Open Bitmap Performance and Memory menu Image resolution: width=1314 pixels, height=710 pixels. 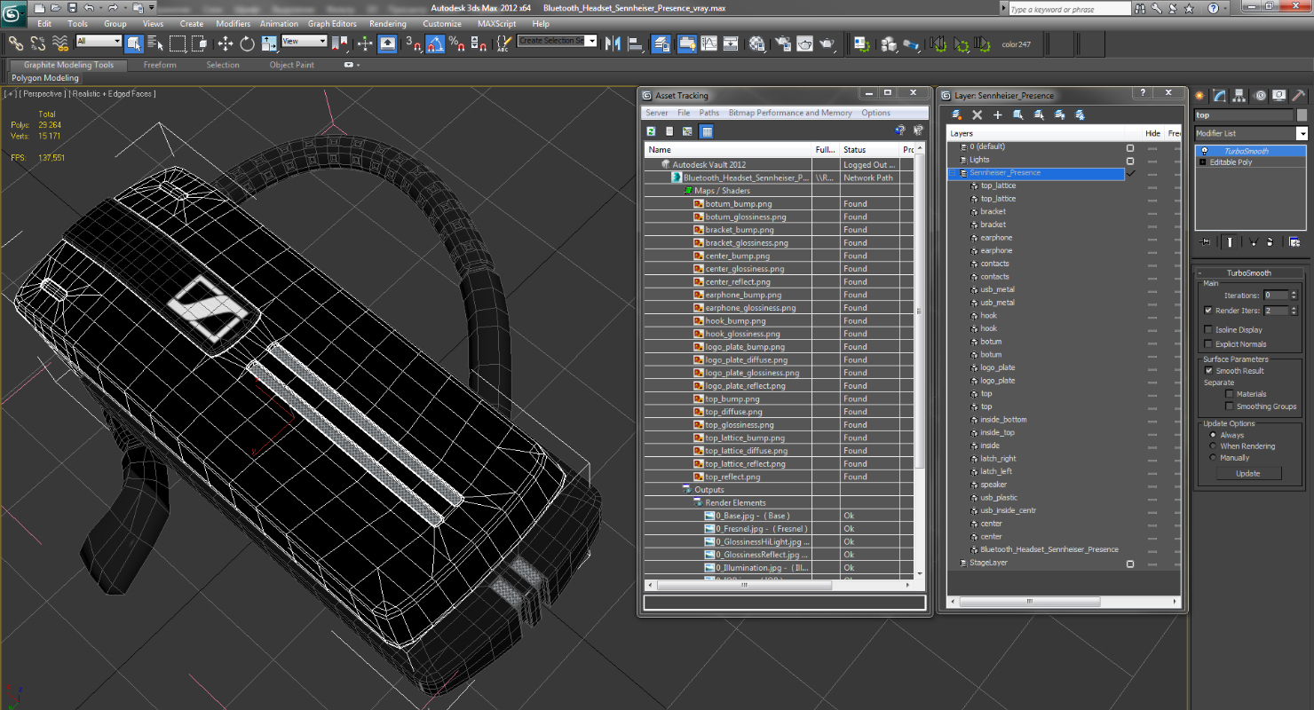tap(790, 113)
